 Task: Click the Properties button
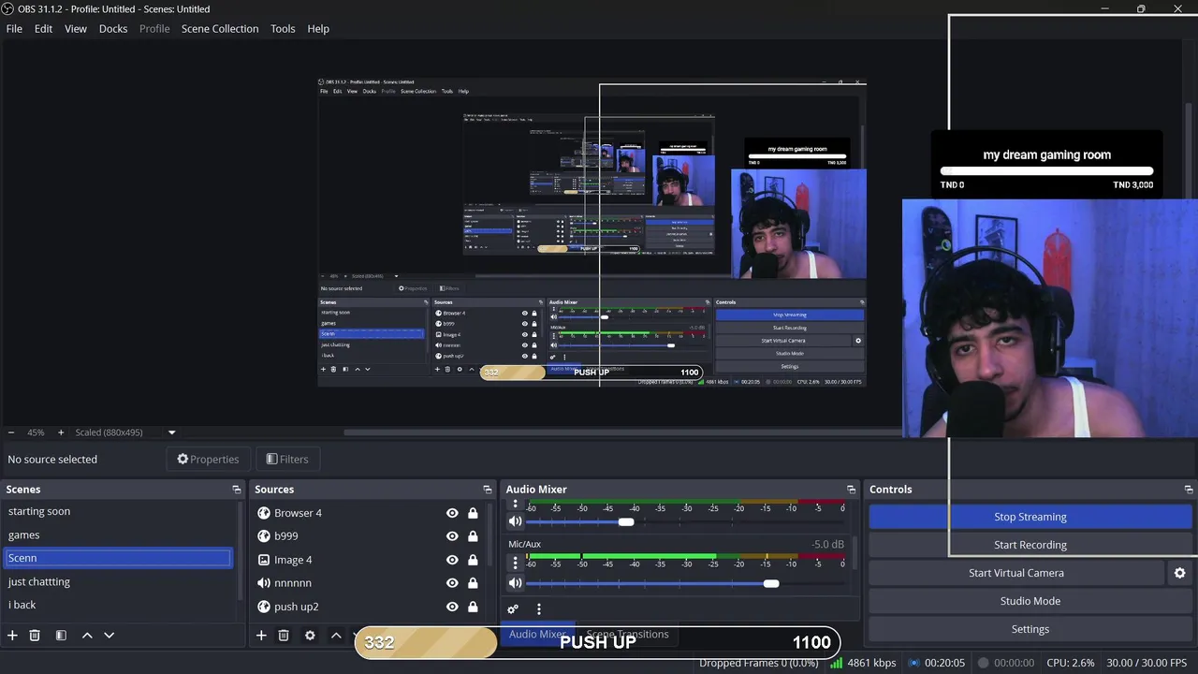(x=208, y=459)
